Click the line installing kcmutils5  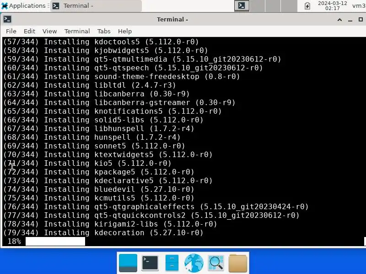[98, 198]
